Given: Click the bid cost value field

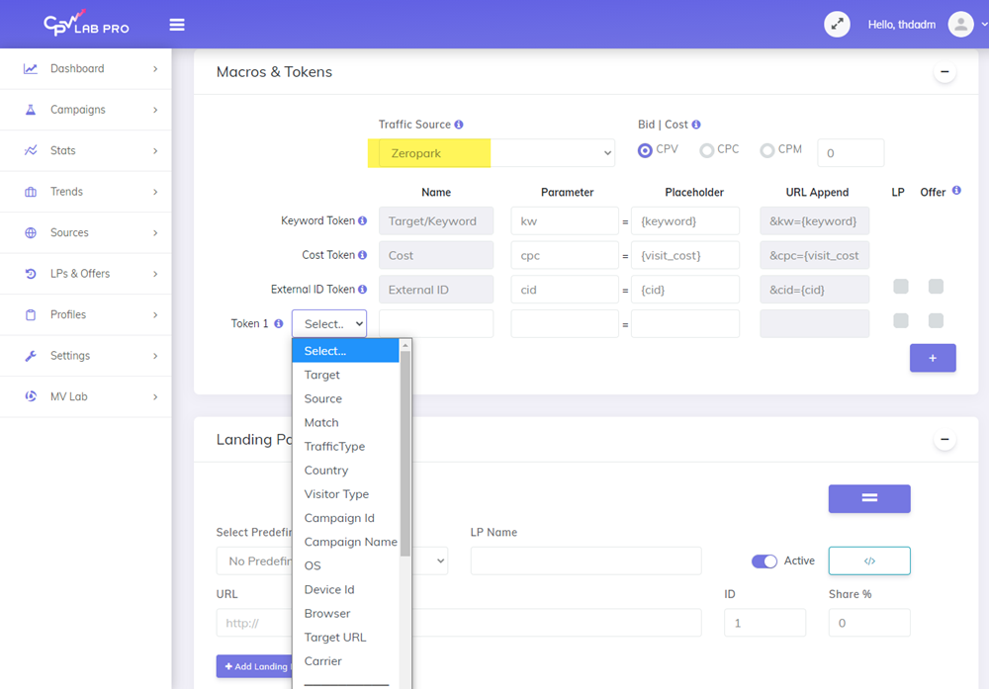Looking at the screenshot, I should tap(851, 153).
